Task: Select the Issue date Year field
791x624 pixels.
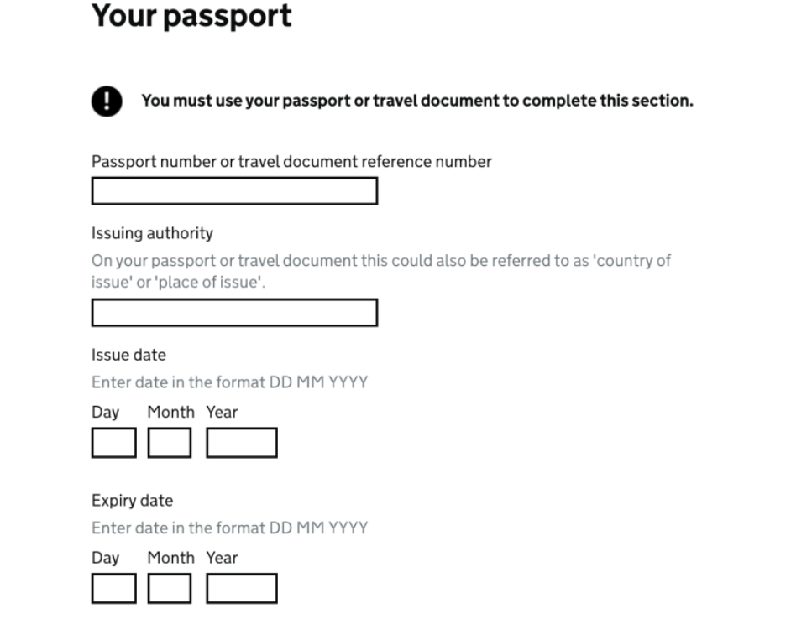Action: click(242, 443)
